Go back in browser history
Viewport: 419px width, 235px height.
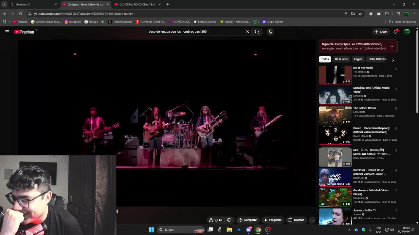(5, 14)
